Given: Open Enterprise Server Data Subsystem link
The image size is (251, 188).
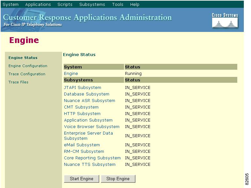Looking at the screenshot, I should tap(88, 136).
